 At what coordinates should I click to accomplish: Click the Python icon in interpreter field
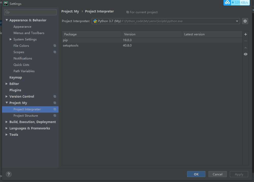(95, 21)
